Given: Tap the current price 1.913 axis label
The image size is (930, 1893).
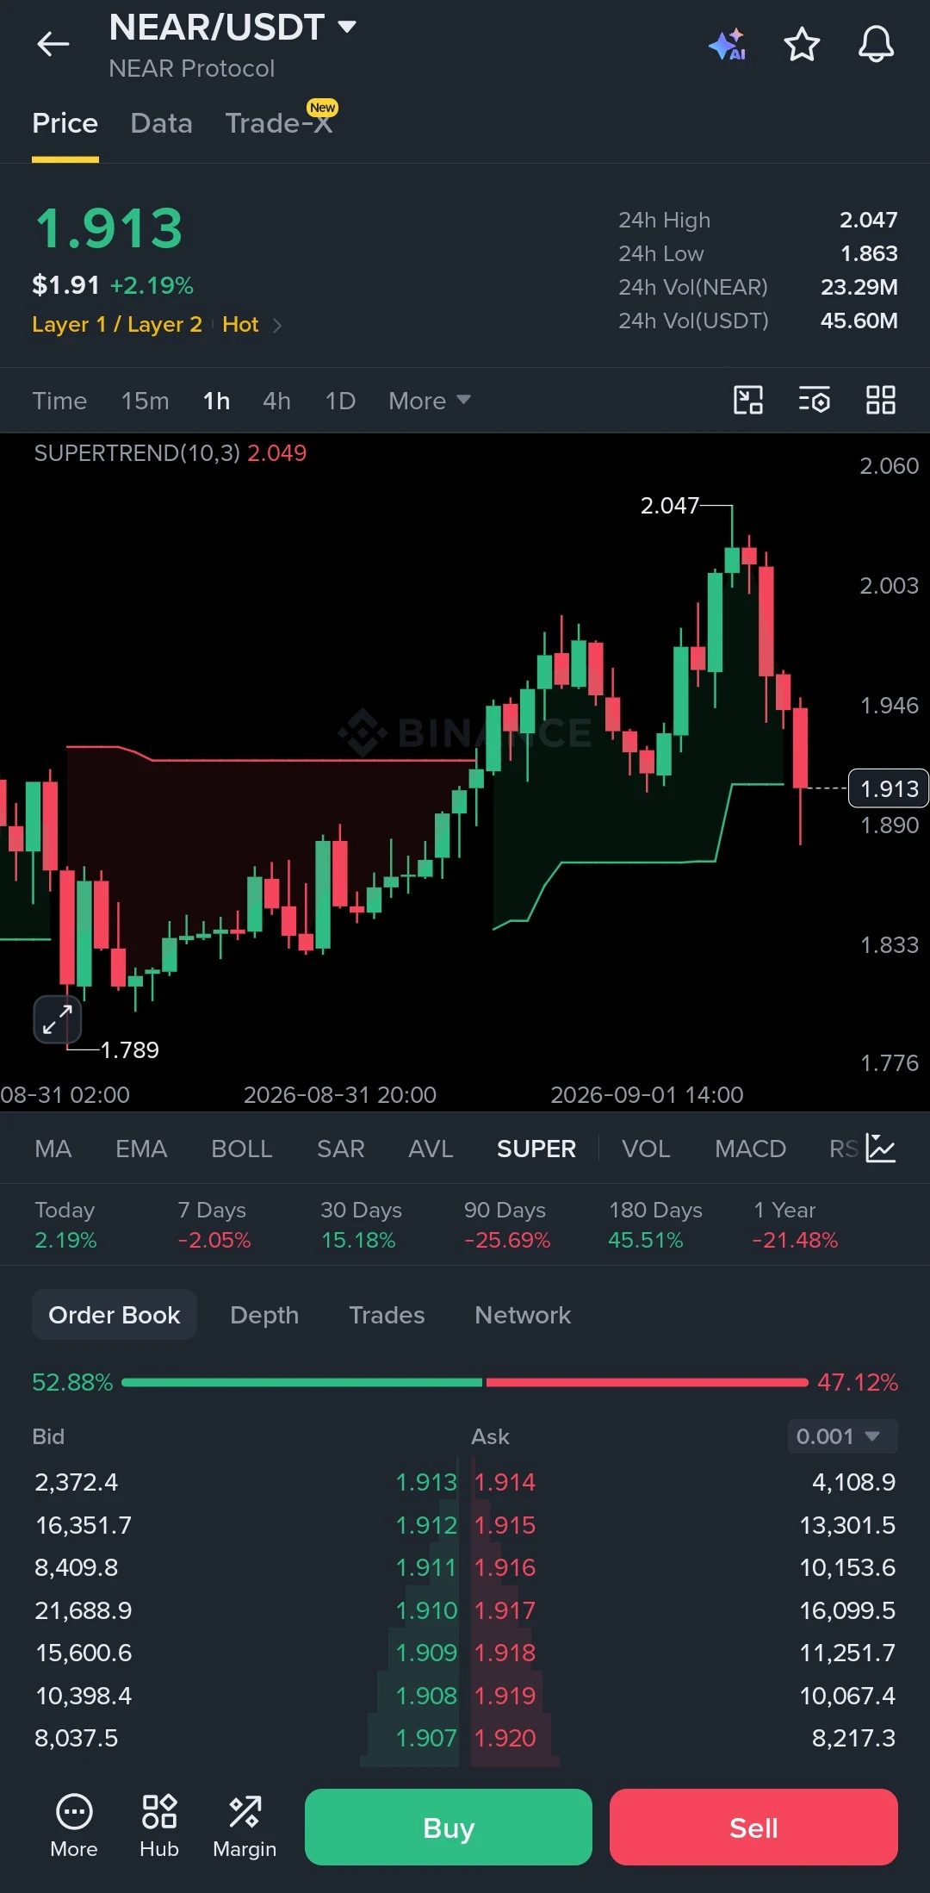Looking at the screenshot, I should 889,788.
